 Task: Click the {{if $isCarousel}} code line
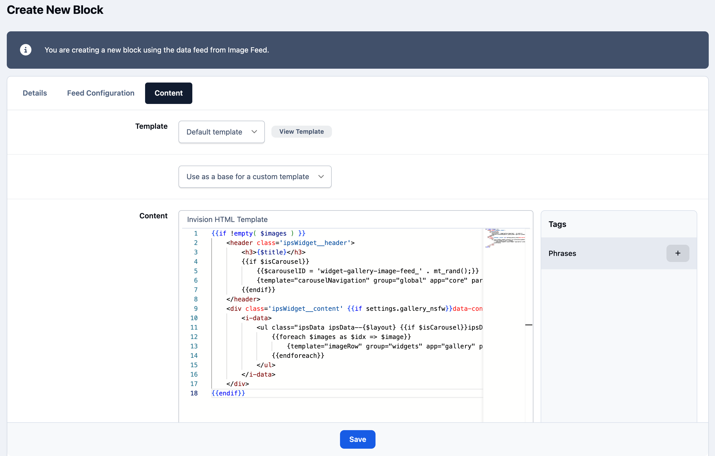coord(275,262)
